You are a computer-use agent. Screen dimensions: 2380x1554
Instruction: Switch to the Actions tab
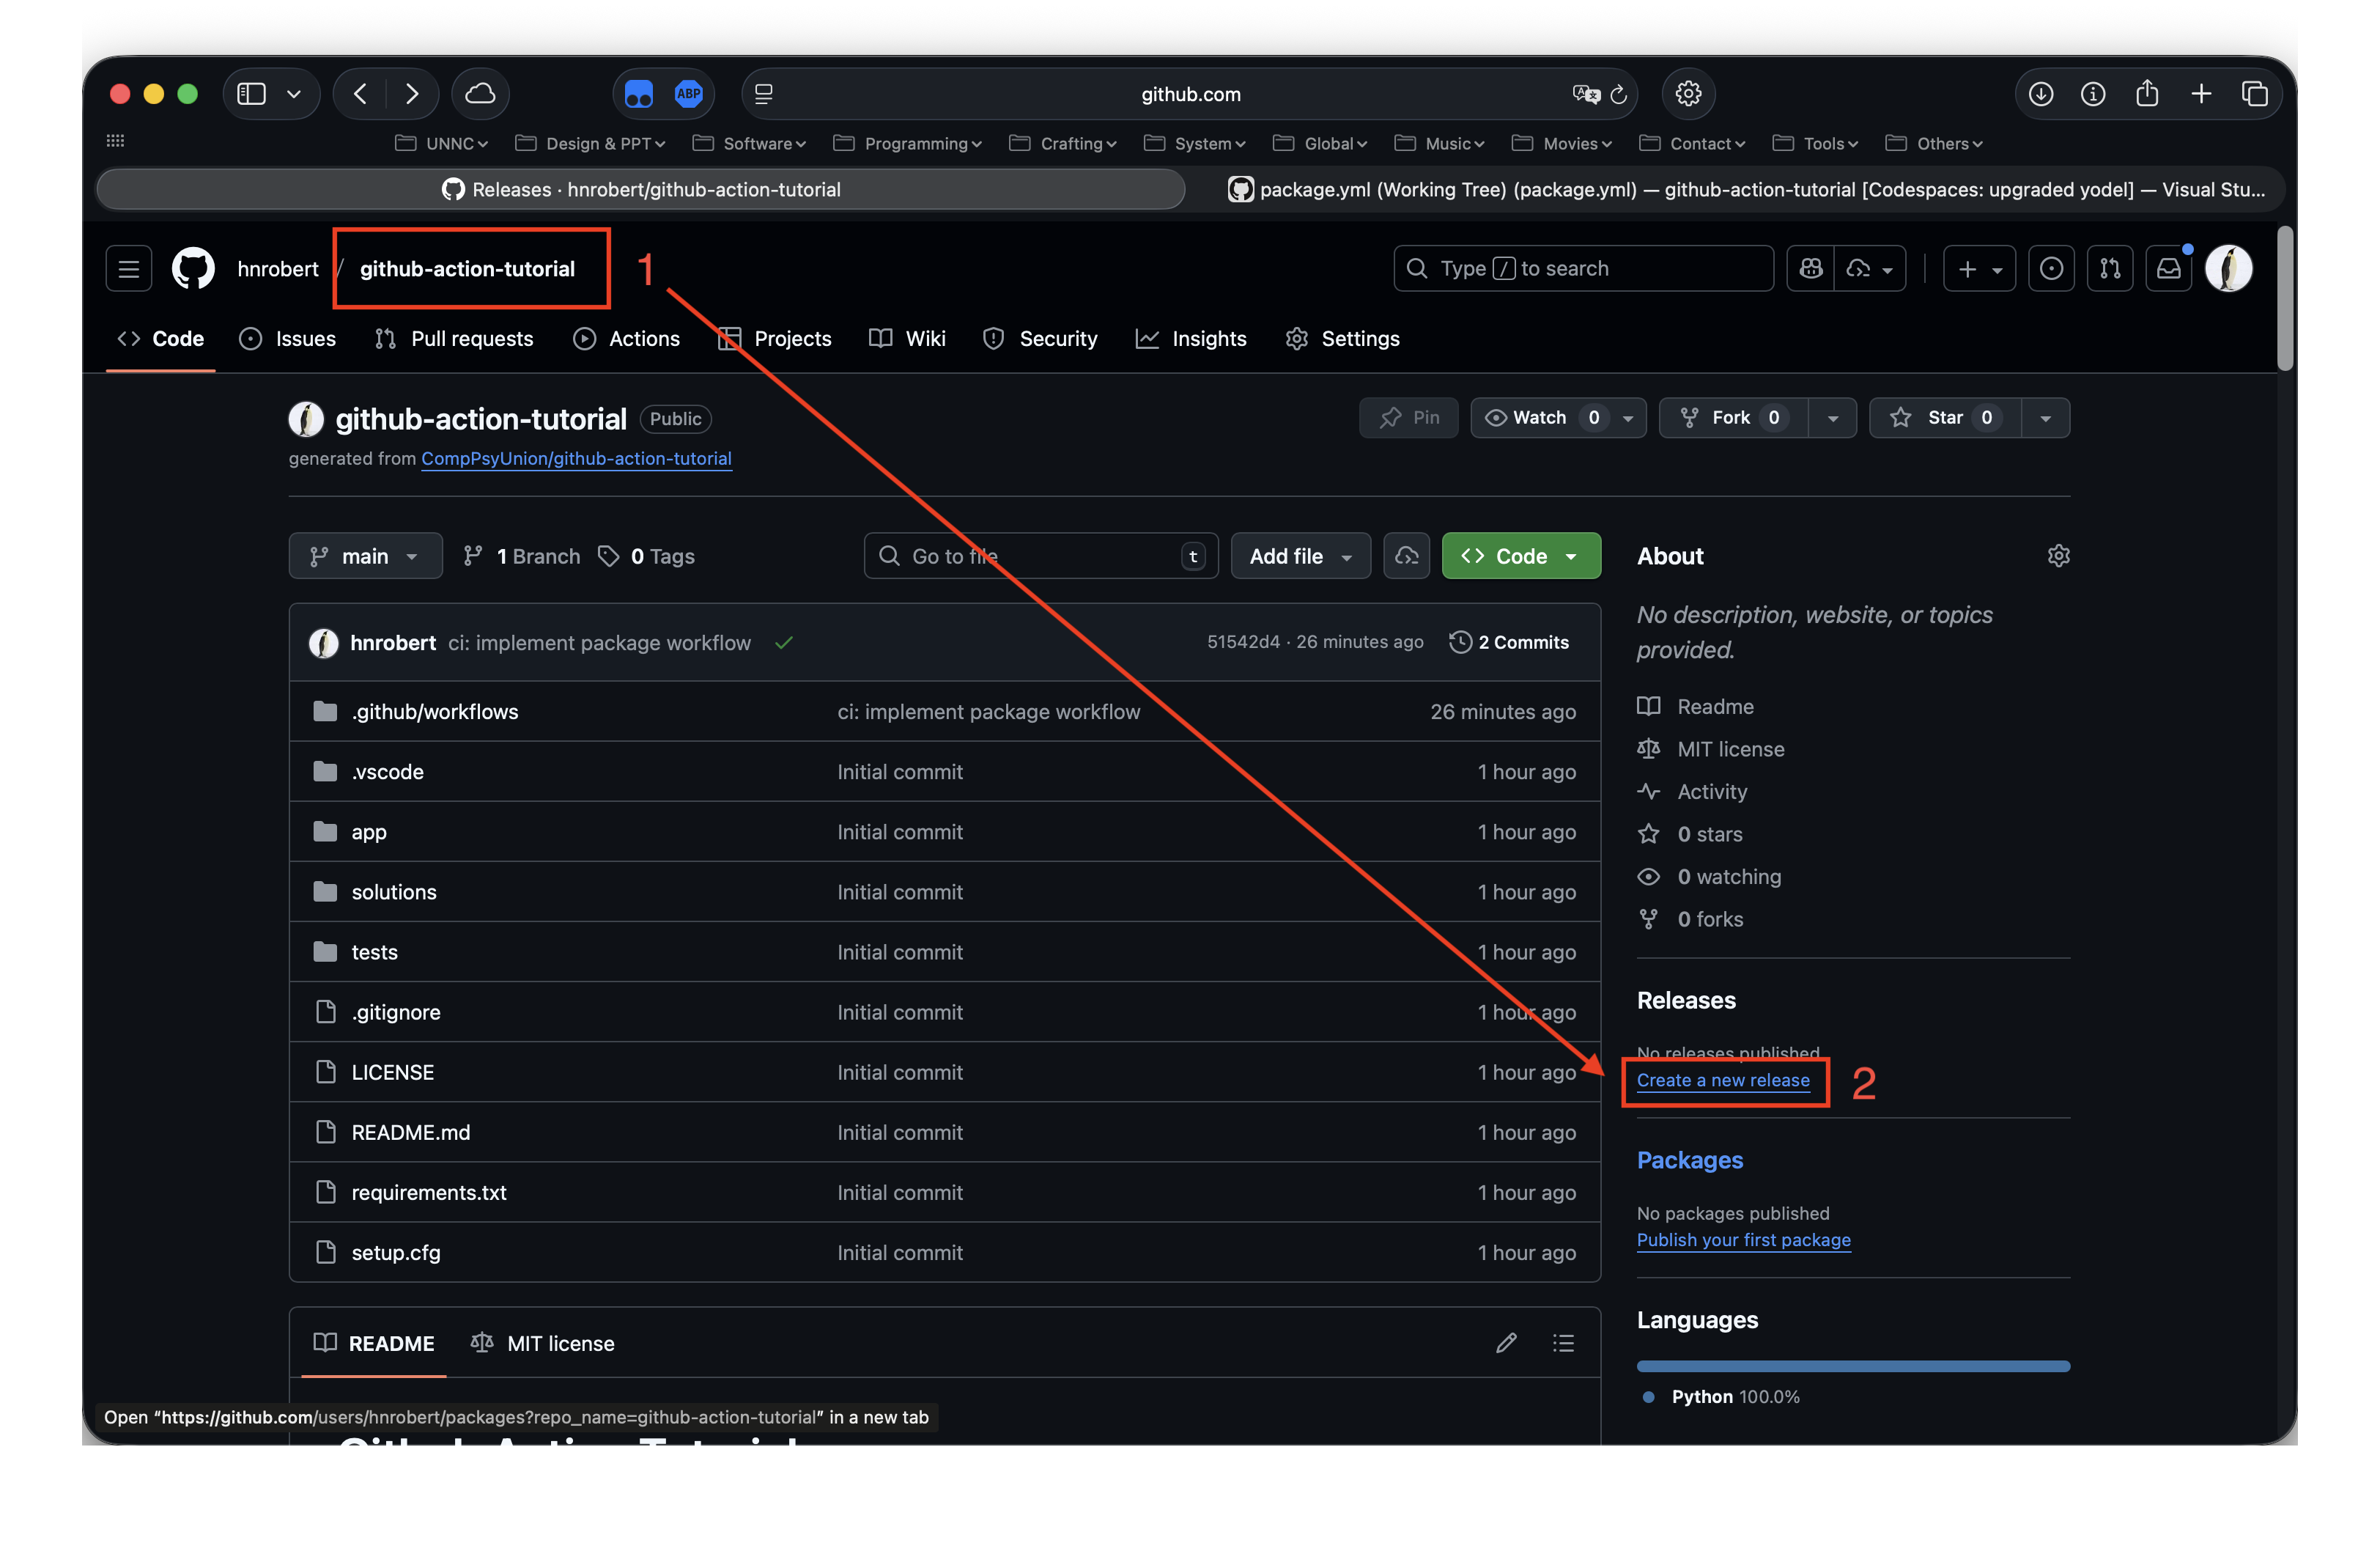click(627, 338)
